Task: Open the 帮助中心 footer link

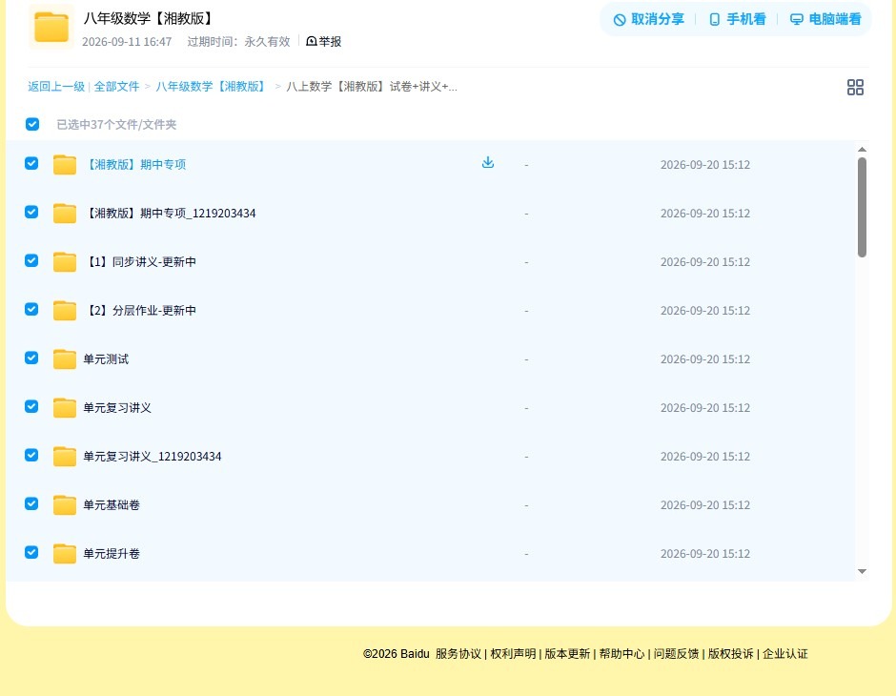Action: [x=621, y=654]
